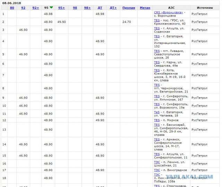This screenshot has height=187, width=222.
Task: Open TES link for Симферополь, Ялтинская 167
Action: [157, 96]
